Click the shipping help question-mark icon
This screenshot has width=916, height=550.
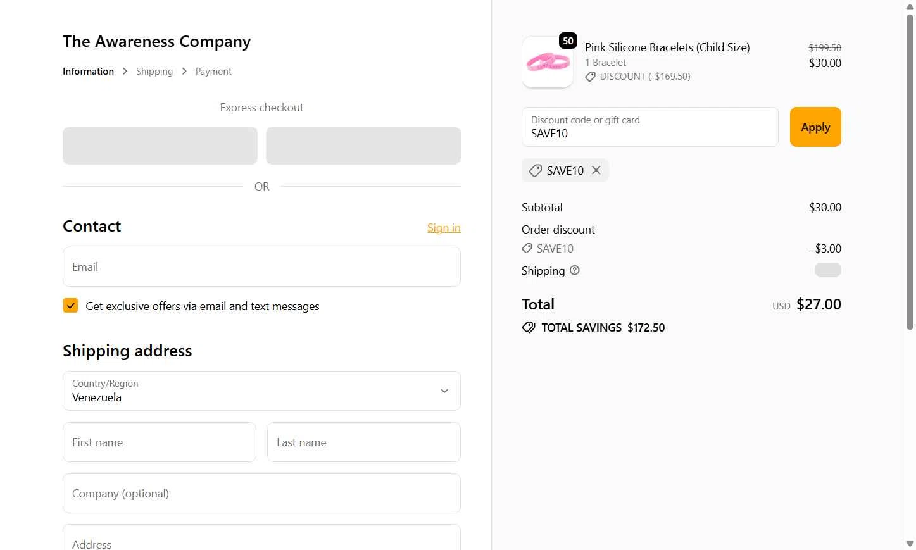[x=575, y=270]
